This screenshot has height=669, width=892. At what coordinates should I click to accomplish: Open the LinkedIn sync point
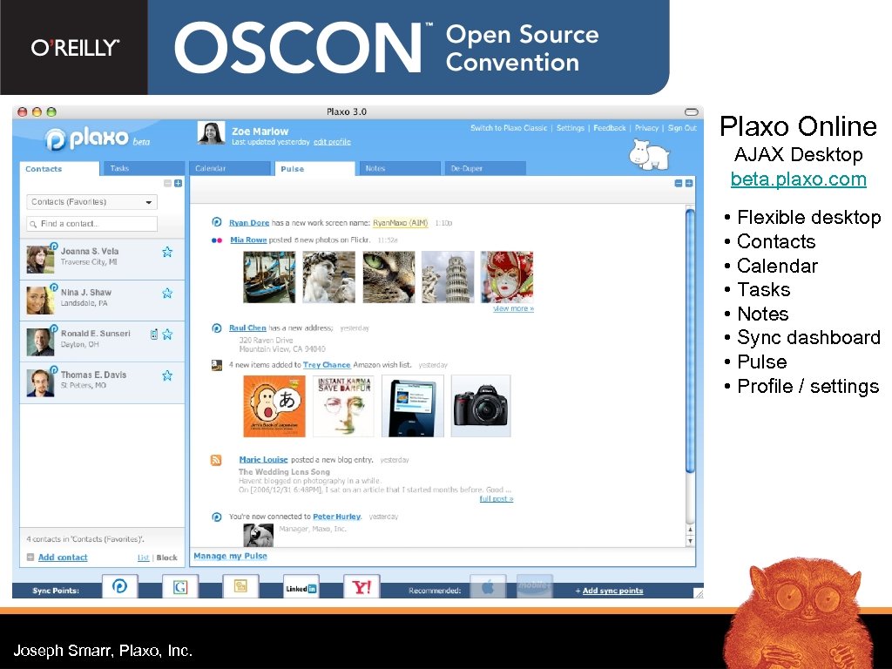[x=301, y=587]
